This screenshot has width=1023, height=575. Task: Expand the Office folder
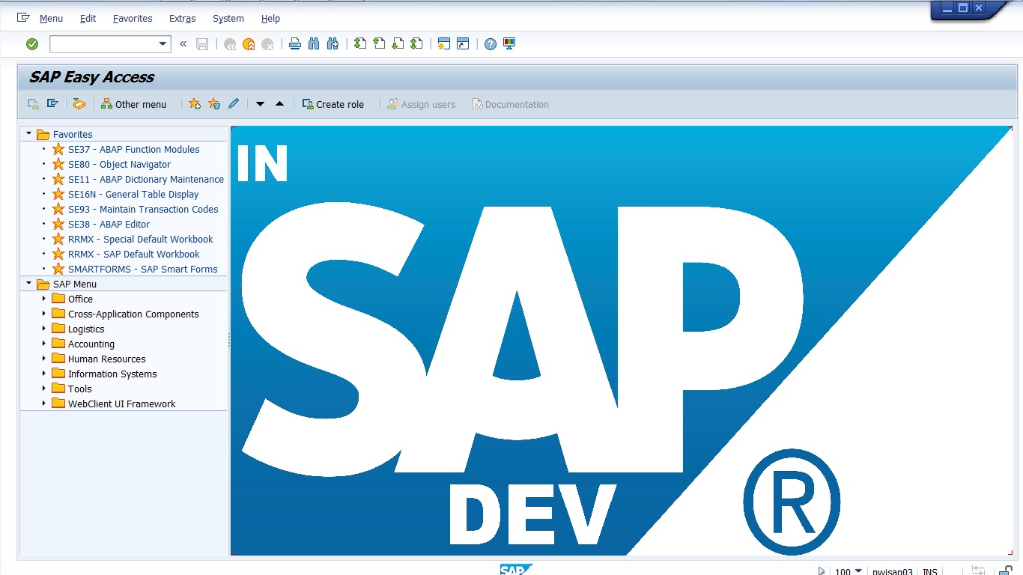coord(44,299)
